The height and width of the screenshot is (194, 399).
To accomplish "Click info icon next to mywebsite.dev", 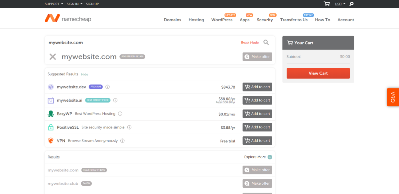I will tap(107, 87).
